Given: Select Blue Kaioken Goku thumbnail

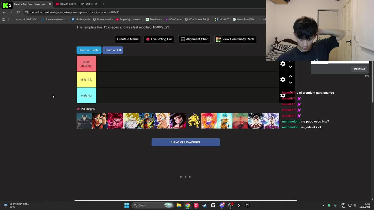Looking at the screenshot, I should 240,121.
